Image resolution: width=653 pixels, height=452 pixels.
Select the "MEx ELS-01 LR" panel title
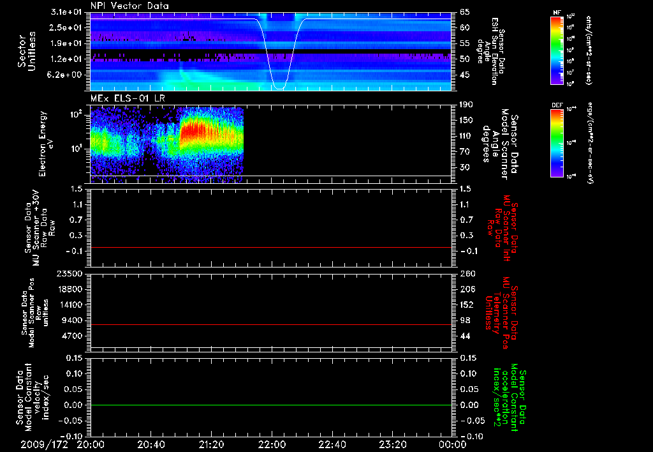[128, 98]
